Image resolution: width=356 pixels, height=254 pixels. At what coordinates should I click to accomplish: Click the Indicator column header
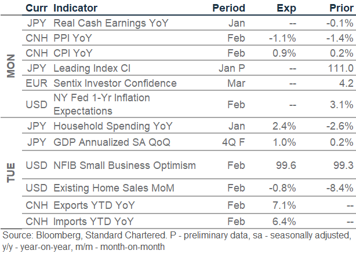[x=75, y=9]
